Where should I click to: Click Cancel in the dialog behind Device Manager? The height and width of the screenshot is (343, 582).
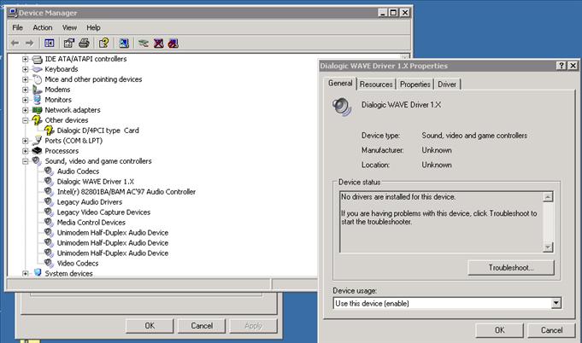coord(202,326)
